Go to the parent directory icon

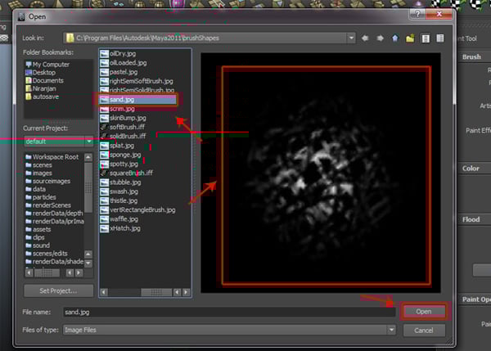tap(394, 38)
